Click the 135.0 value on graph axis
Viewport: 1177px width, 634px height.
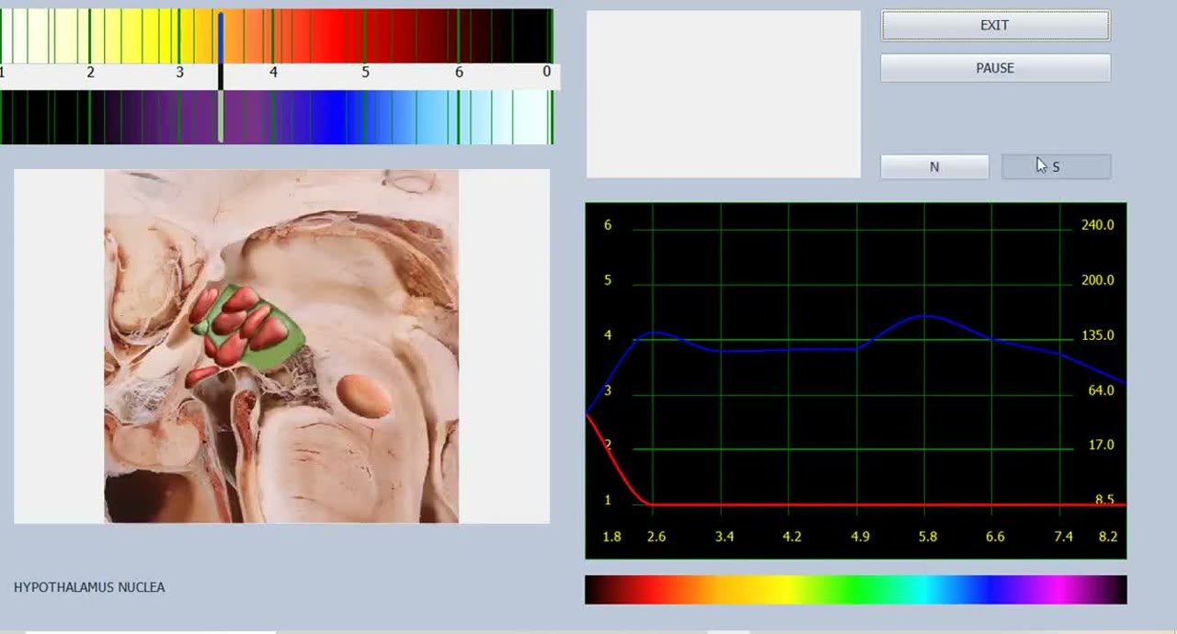(x=1097, y=335)
